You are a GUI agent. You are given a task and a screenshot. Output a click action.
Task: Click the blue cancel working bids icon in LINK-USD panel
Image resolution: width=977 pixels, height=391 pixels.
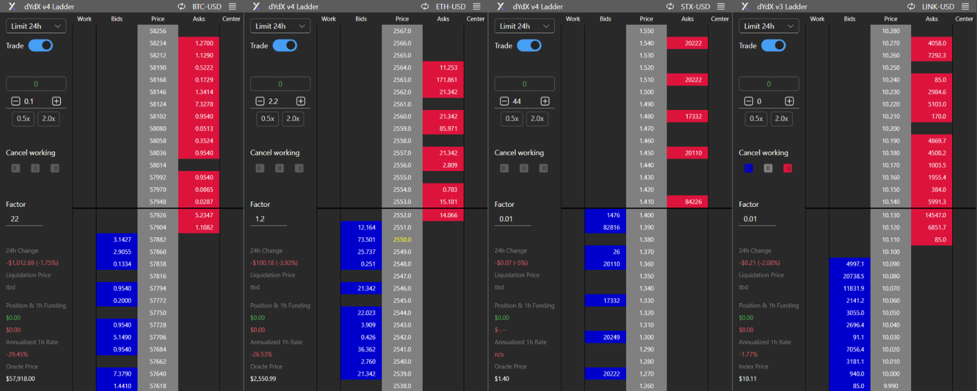pos(748,168)
